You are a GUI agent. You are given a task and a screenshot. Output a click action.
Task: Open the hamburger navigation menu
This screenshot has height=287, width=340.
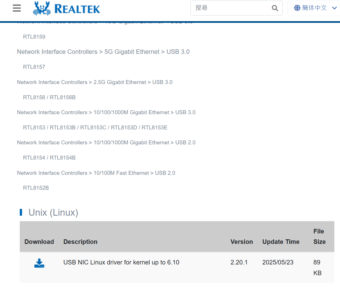click(x=17, y=8)
